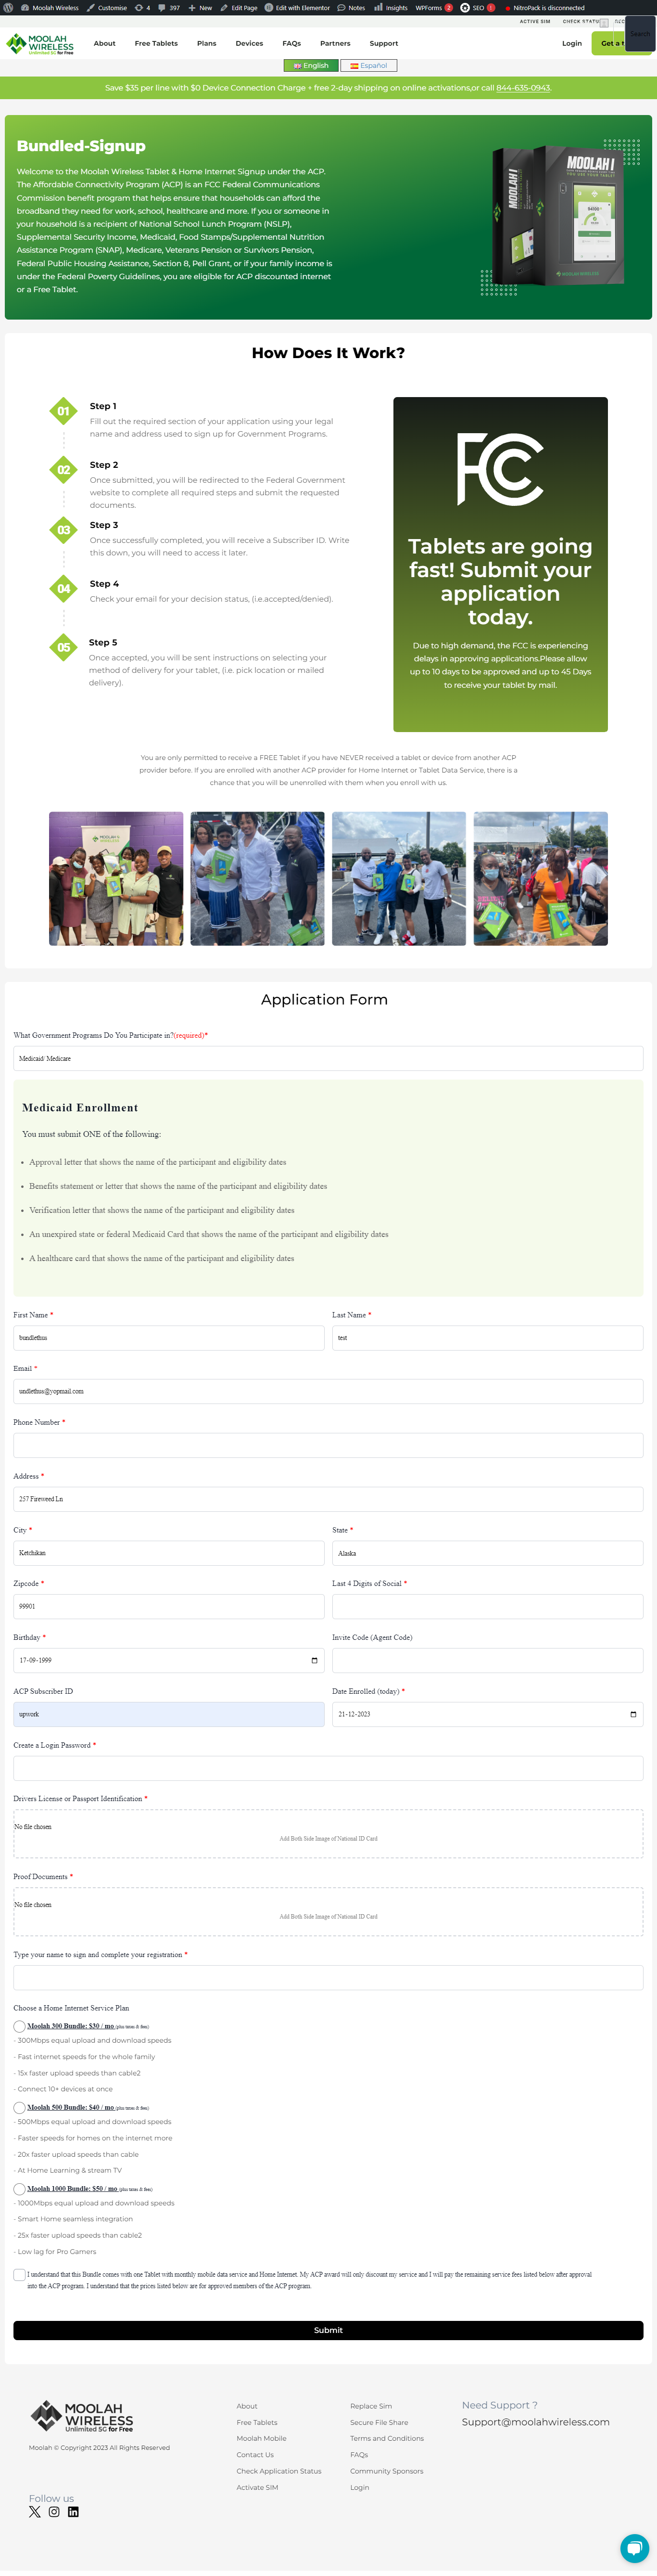Image resolution: width=657 pixels, height=2576 pixels.
Task: Select the Moolah 1000 Bundle radio button
Action: (19, 2189)
